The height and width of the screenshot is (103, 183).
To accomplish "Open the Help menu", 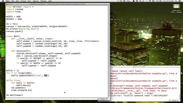I will click(x=50, y=1).
